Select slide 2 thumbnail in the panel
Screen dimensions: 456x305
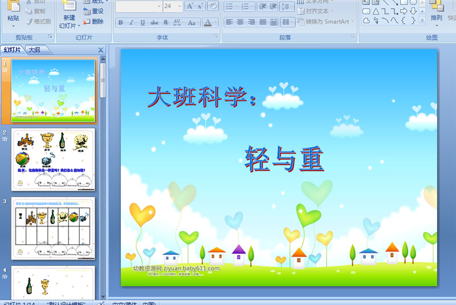54,159
